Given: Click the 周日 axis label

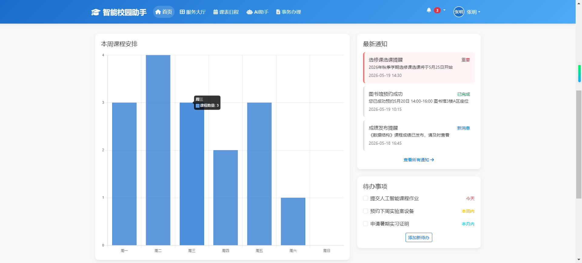Looking at the screenshot, I should pos(326,251).
